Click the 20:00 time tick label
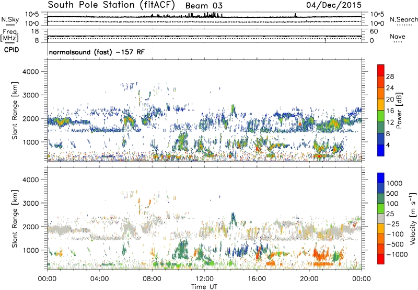The width and height of the screenshot is (418, 290). (x=309, y=279)
